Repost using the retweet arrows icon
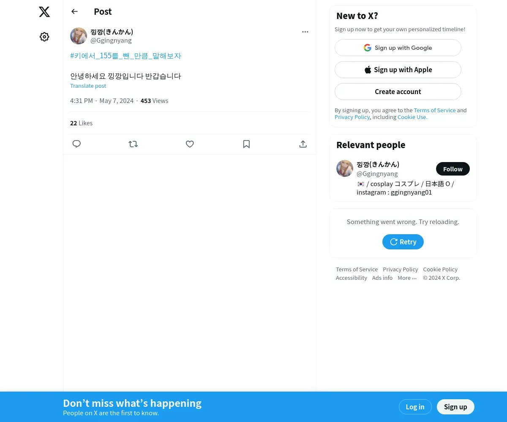The image size is (507, 422). [133, 144]
